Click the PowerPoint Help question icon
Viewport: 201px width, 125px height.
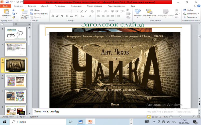[199, 6]
